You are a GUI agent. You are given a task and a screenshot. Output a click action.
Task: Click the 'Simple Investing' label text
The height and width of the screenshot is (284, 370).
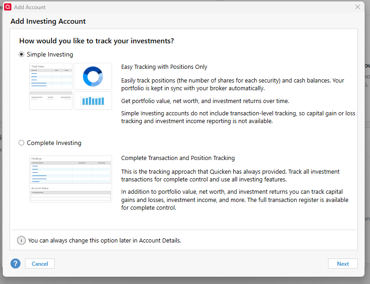(50, 55)
